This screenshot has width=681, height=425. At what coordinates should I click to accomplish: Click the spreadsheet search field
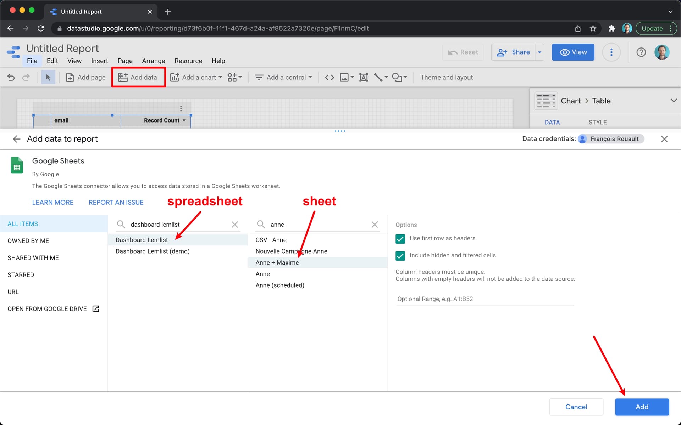[x=177, y=225]
